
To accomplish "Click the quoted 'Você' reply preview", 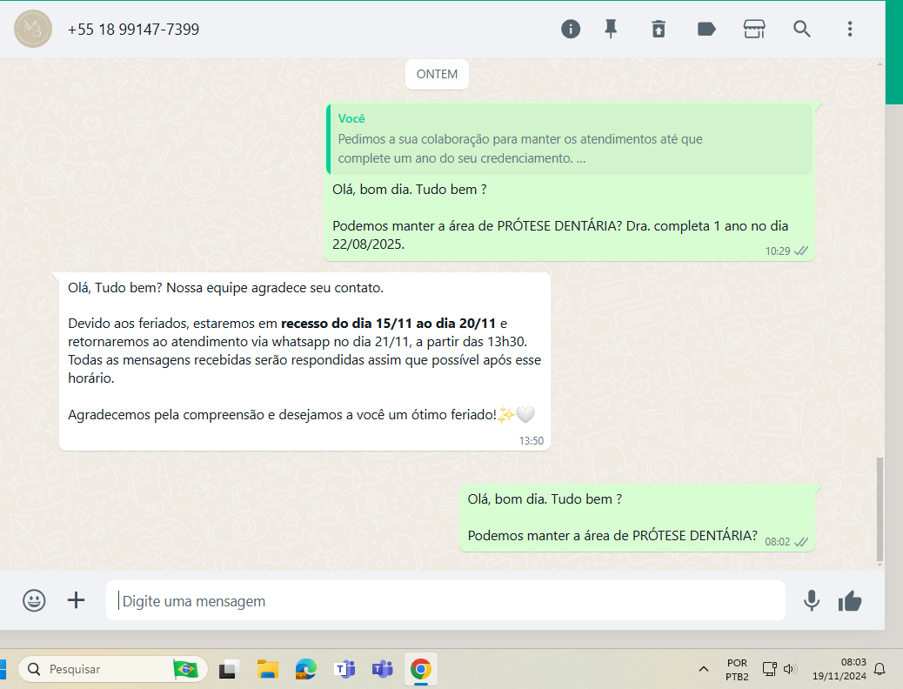I will pos(569,139).
